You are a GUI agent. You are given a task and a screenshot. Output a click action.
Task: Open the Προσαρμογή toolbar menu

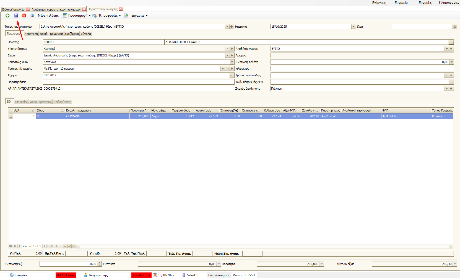tap(77, 15)
